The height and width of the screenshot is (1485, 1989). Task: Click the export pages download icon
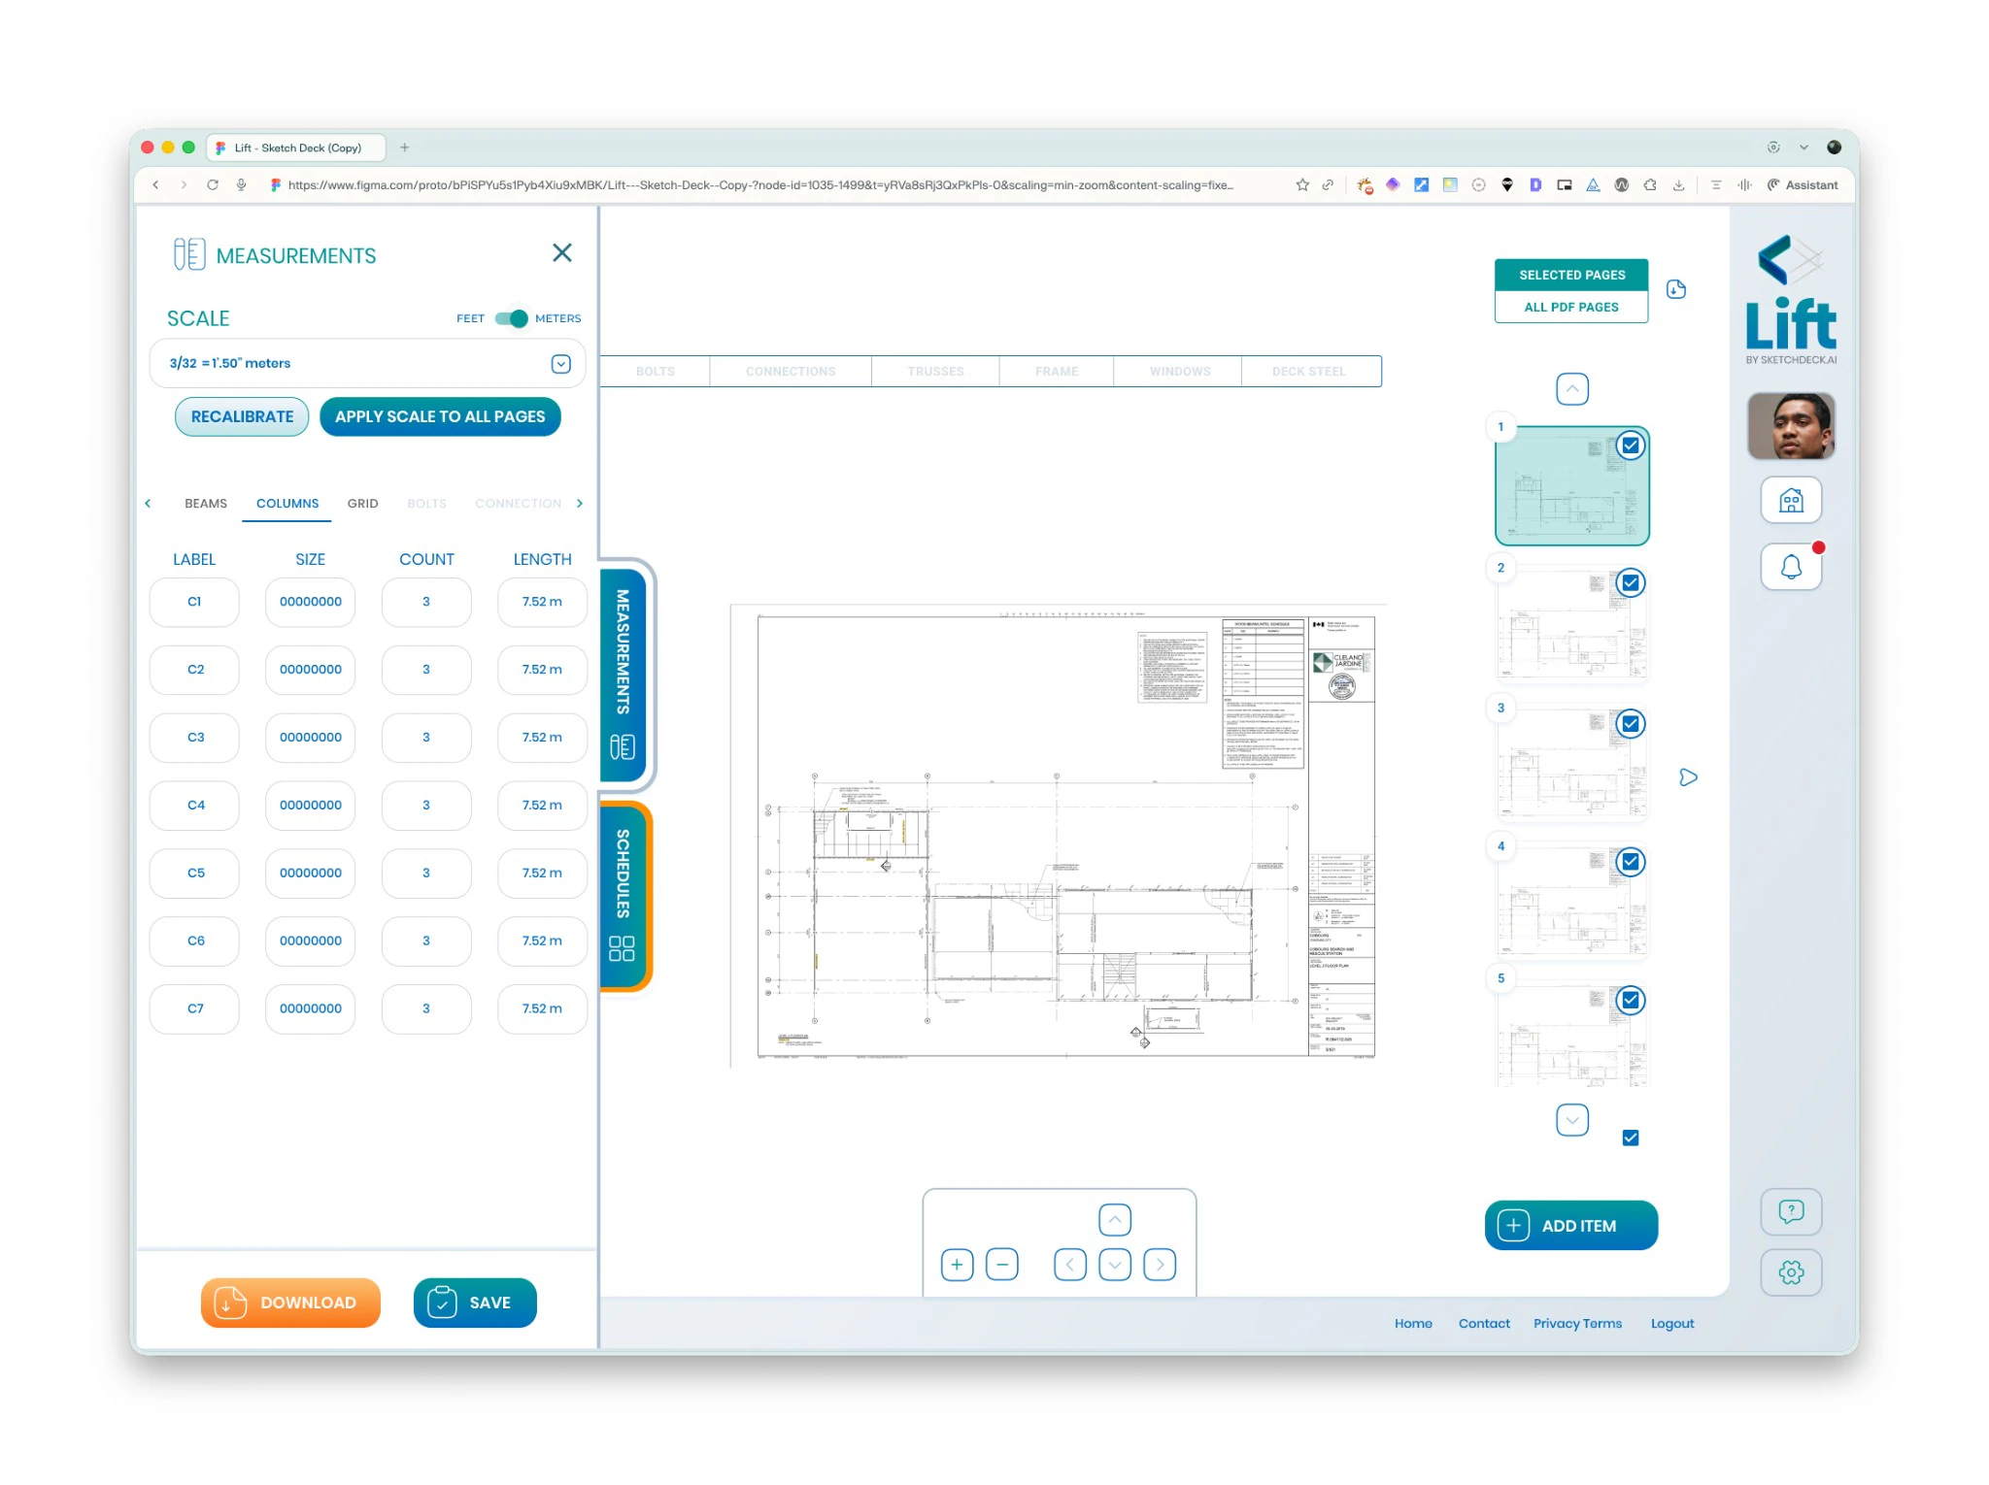pos(1676,289)
